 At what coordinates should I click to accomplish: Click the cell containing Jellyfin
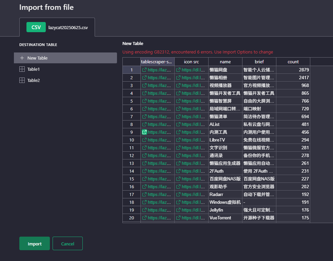coord(225,210)
